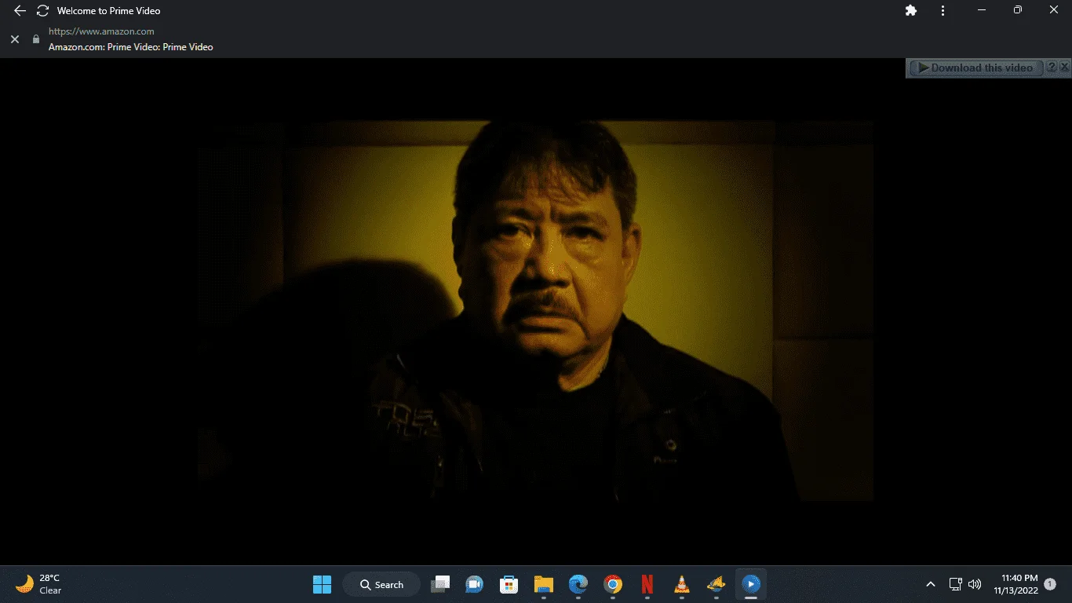This screenshot has height=603, width=1072.
Task: Open VLC media player on the taskbar
Action: (682, 584)
